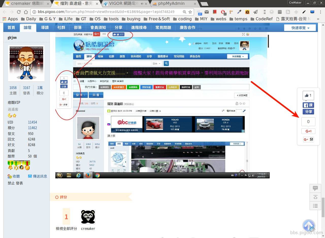Select 論壇 in the navigation bar
This screenshot has width=325, height=238.
coord(28,27)
